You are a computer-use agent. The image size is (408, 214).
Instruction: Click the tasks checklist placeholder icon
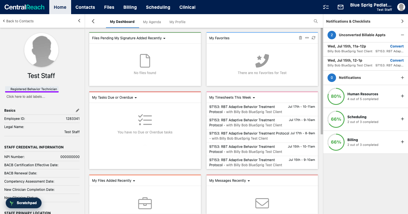[145, 120]
